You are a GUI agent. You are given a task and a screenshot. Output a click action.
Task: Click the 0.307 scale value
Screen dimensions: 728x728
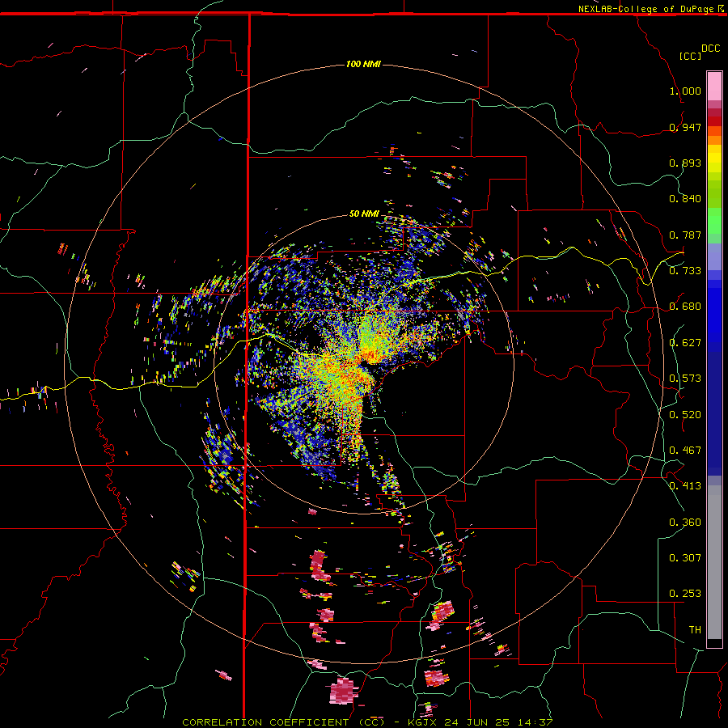tap(685, 558)
